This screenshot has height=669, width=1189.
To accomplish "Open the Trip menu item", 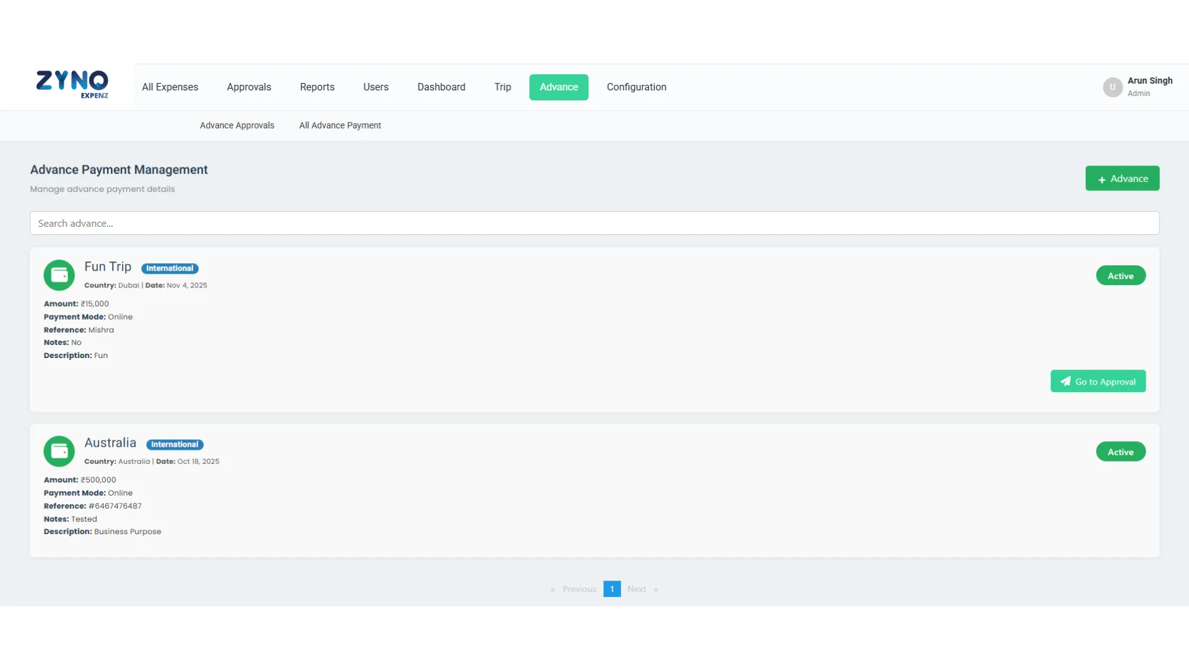I will [502, 87].
